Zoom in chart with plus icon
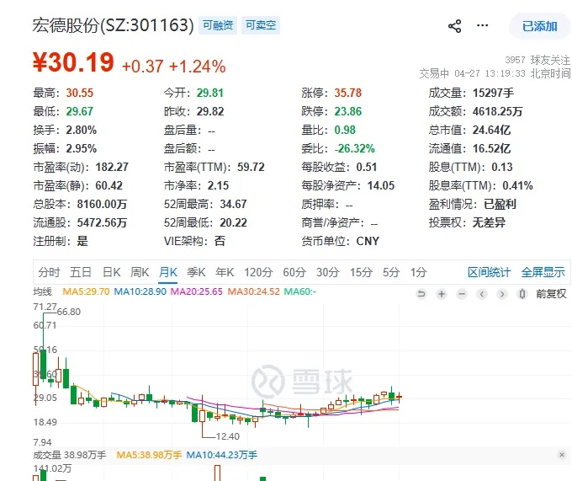Screen dimensions: 572x481 (442, 294)
